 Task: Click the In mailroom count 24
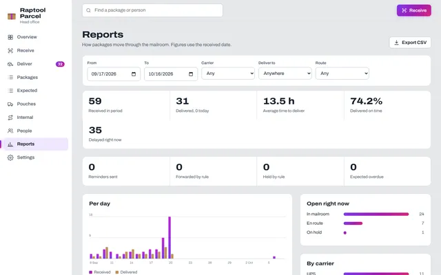click(421, 214)
